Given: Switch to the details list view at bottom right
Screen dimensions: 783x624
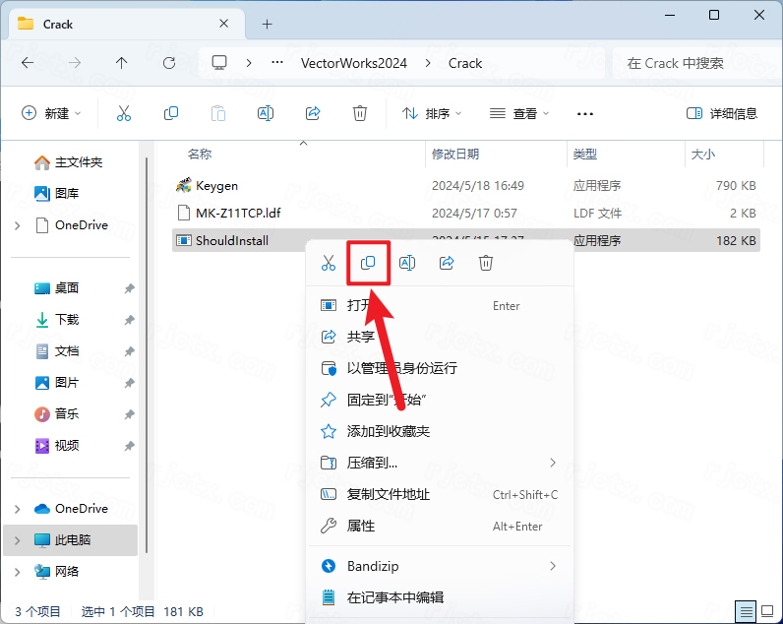Looking at the screenshot, I should point(747,611).
